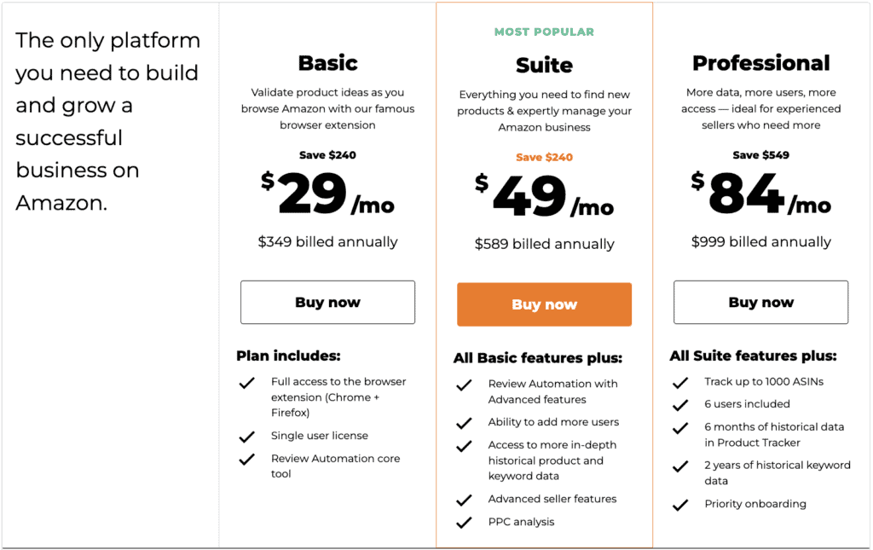Click checkmark beside Track up to 1000 ASINs
Viewport: 873px width, 550px height.
pyautogui.click(x=679, y=383)
